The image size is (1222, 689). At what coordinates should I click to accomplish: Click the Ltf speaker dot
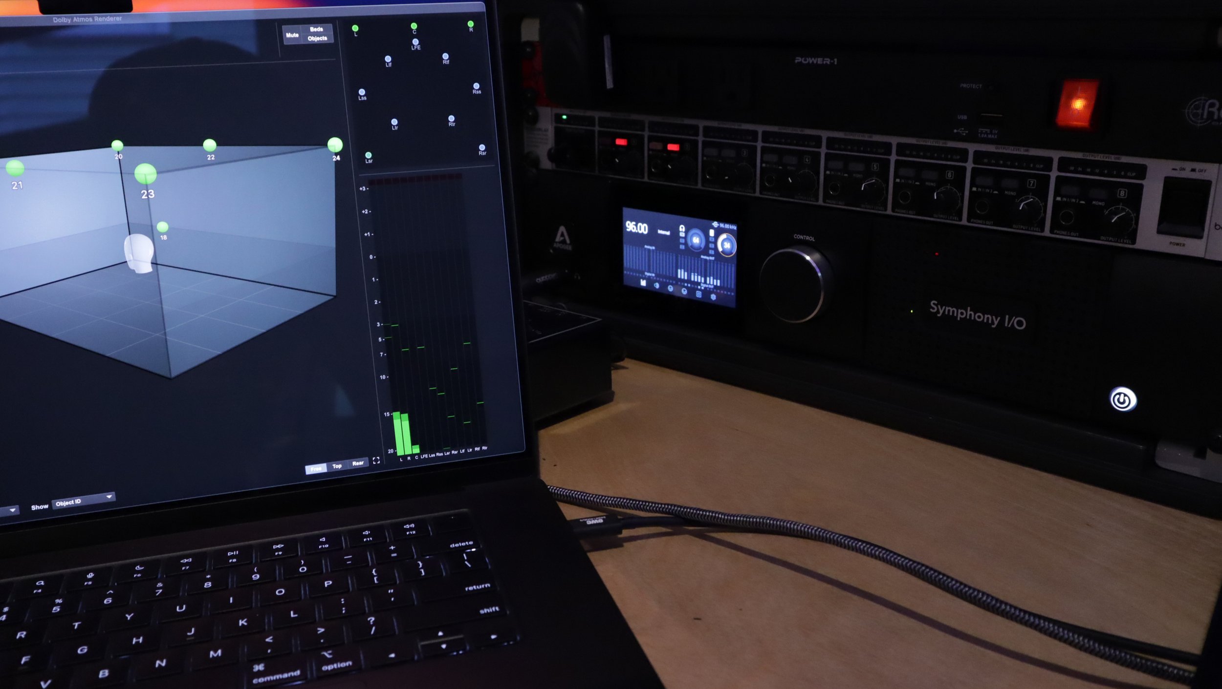[x=388, y=59]
